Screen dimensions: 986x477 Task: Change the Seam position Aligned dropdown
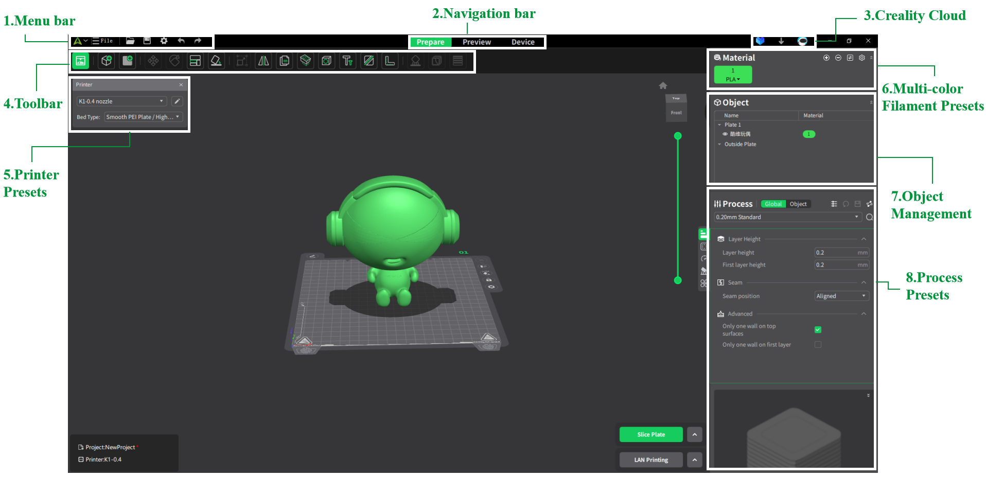(841, 296)
